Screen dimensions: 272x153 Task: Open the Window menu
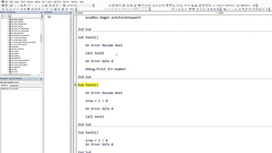pos(74,2)
